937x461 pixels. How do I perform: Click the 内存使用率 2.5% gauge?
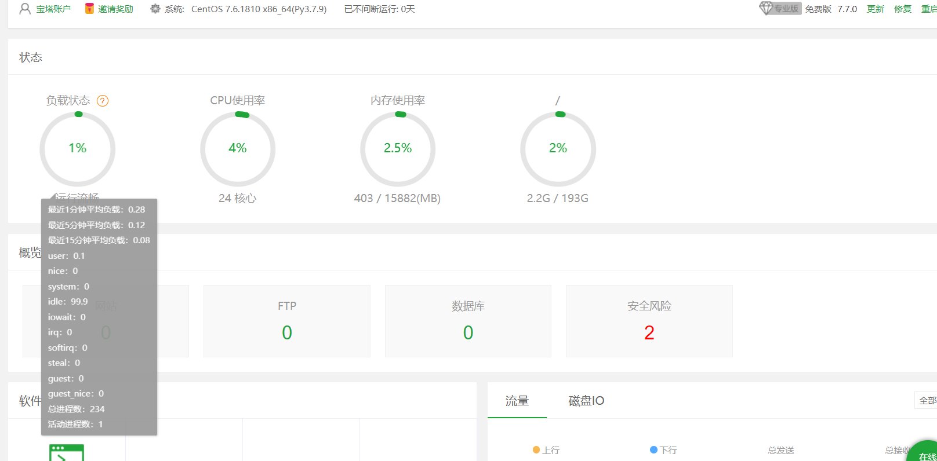[398, 148]
